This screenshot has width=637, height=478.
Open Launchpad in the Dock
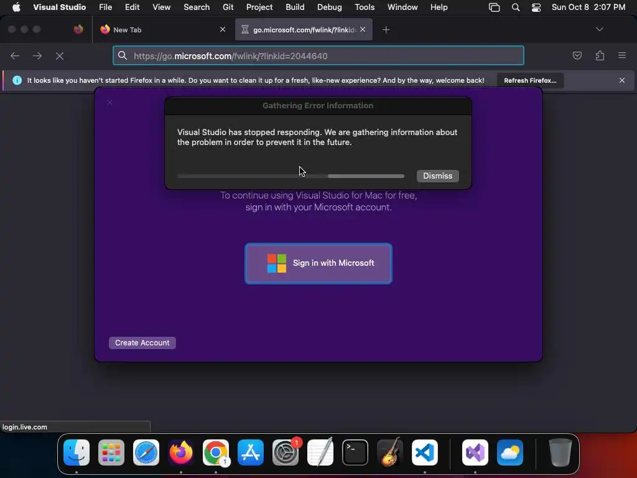(x=111, y=452)
